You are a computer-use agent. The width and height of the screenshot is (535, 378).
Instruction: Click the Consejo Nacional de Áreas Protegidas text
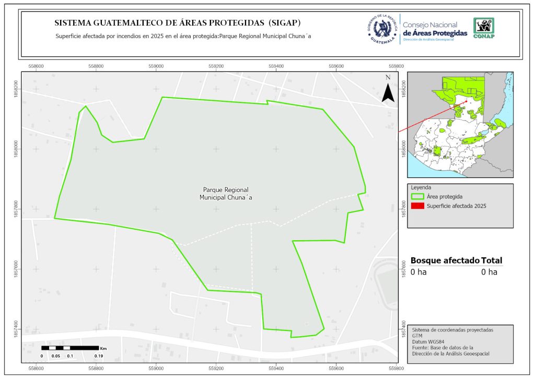435,29
